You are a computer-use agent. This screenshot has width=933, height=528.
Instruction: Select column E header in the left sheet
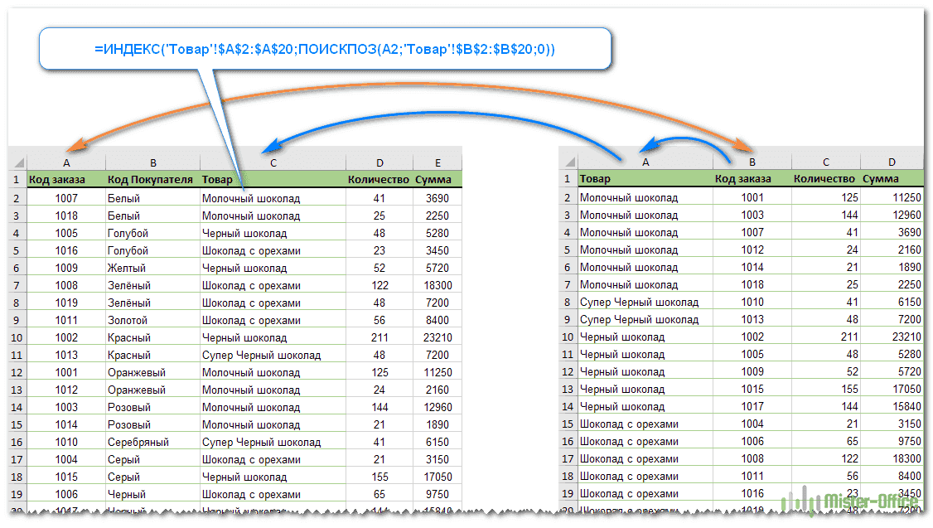(x=437, y=162)
